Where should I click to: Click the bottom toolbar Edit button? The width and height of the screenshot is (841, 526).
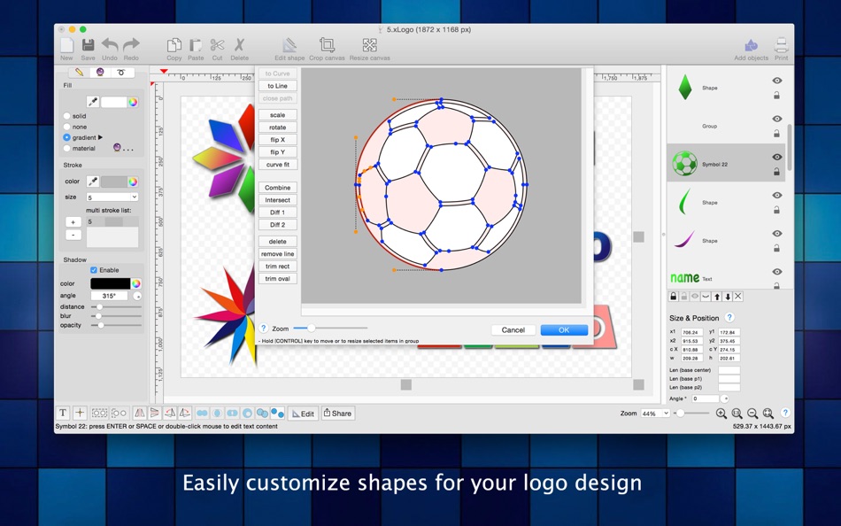pyautogui.click(x=303, y=414)
